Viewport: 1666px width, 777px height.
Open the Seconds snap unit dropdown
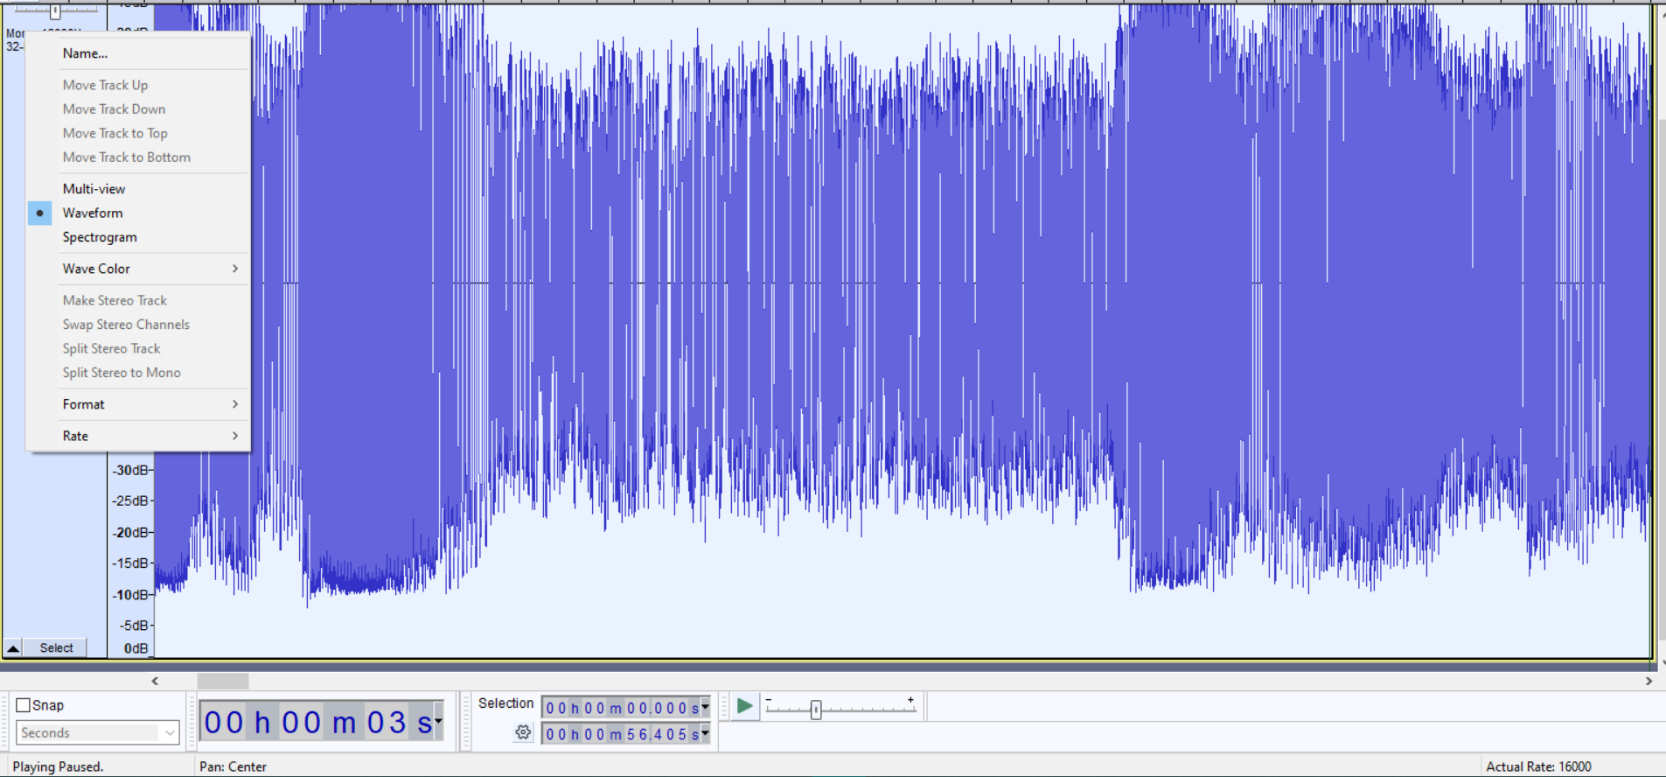coord(98,733)
